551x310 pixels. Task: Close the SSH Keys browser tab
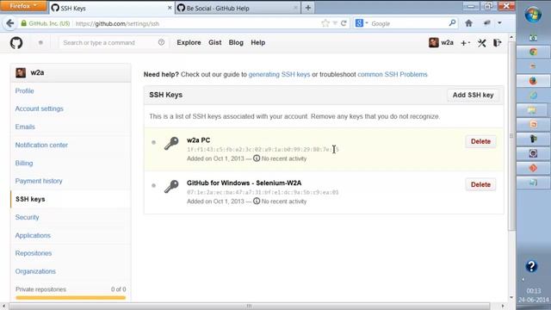170,8
